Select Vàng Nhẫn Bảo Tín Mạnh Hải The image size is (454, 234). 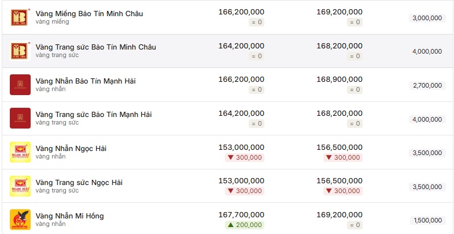click(86, 81)
